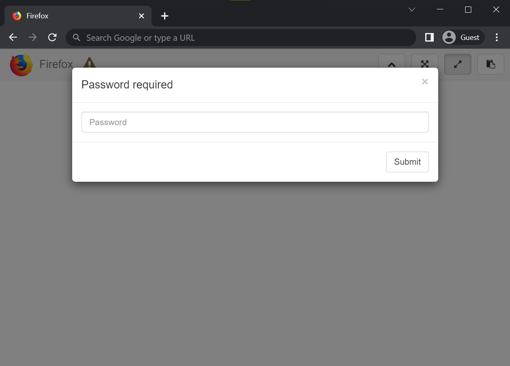
Task: Collapse toolbar with the chevron-up button
Action: (391, 64)
